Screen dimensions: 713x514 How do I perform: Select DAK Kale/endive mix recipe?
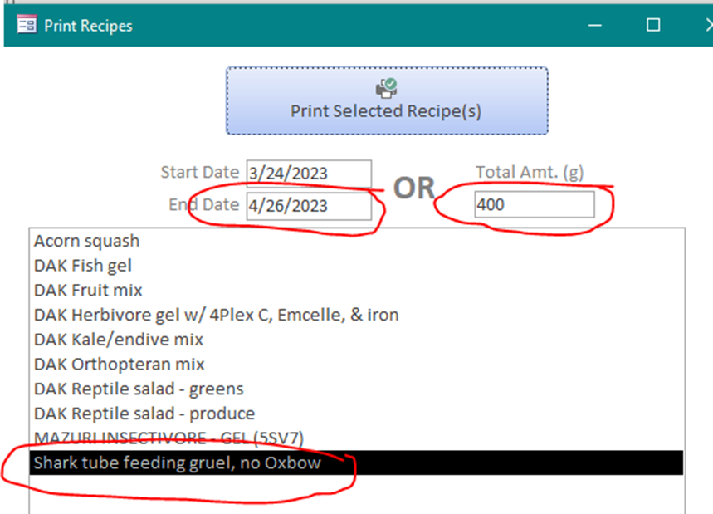point(357,340)
